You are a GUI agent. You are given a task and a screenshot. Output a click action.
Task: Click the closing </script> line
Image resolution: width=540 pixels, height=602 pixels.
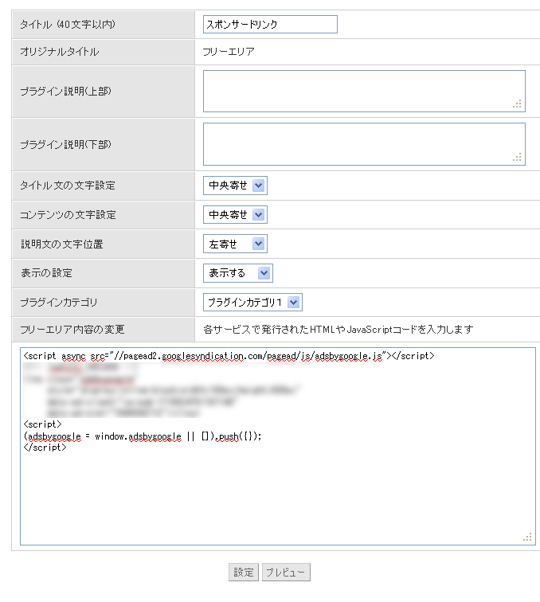pos(45,448)
